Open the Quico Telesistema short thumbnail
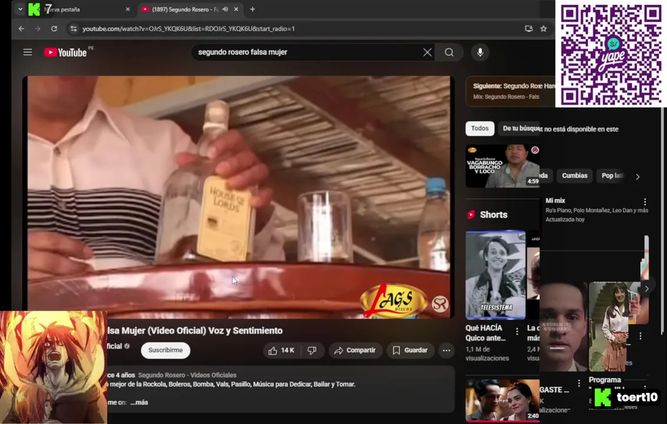 coord(495,275)
